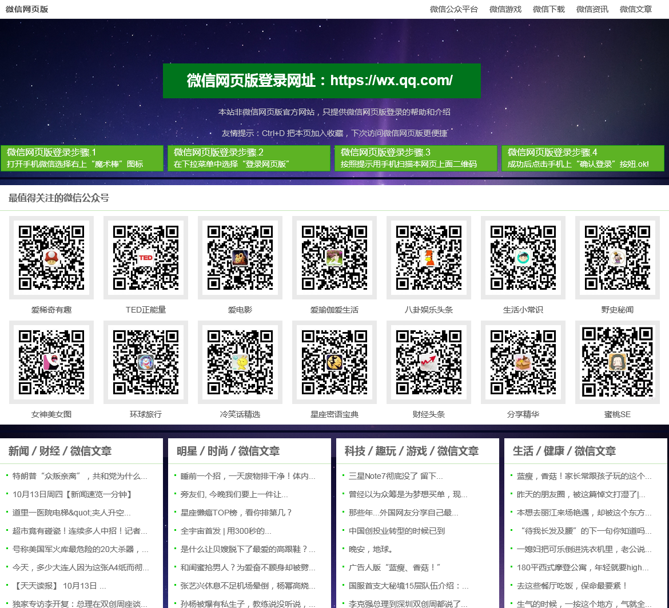Open 新闻 / 财经 / 微信文章 section heading

(x=59, y=451)
